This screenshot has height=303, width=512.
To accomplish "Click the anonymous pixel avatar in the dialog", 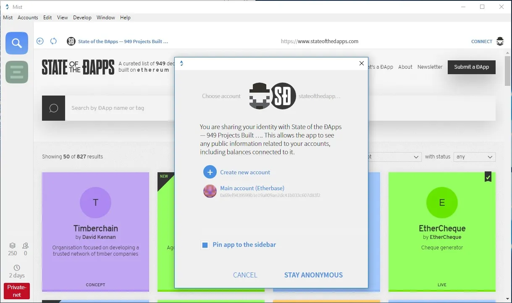I will (x=259, y=96).
